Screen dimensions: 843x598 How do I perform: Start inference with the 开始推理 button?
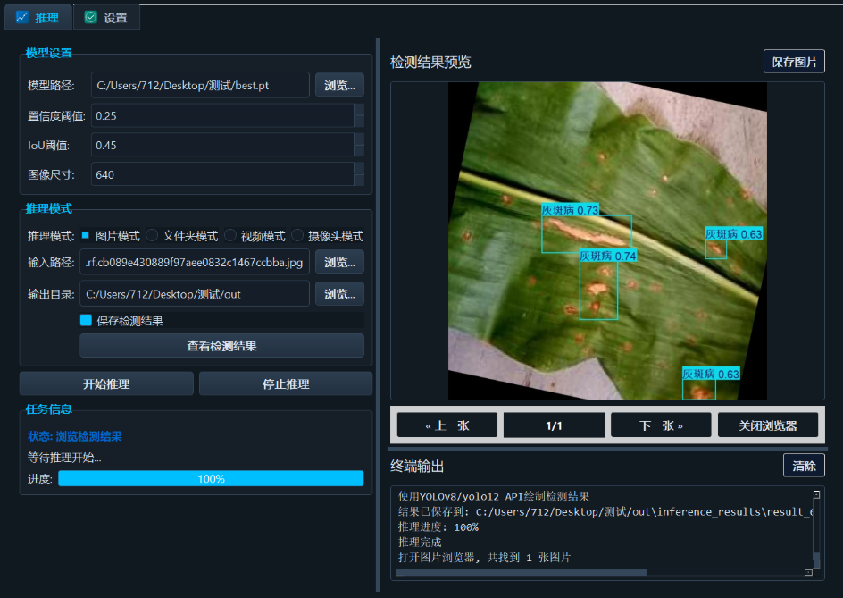[105, 383]
